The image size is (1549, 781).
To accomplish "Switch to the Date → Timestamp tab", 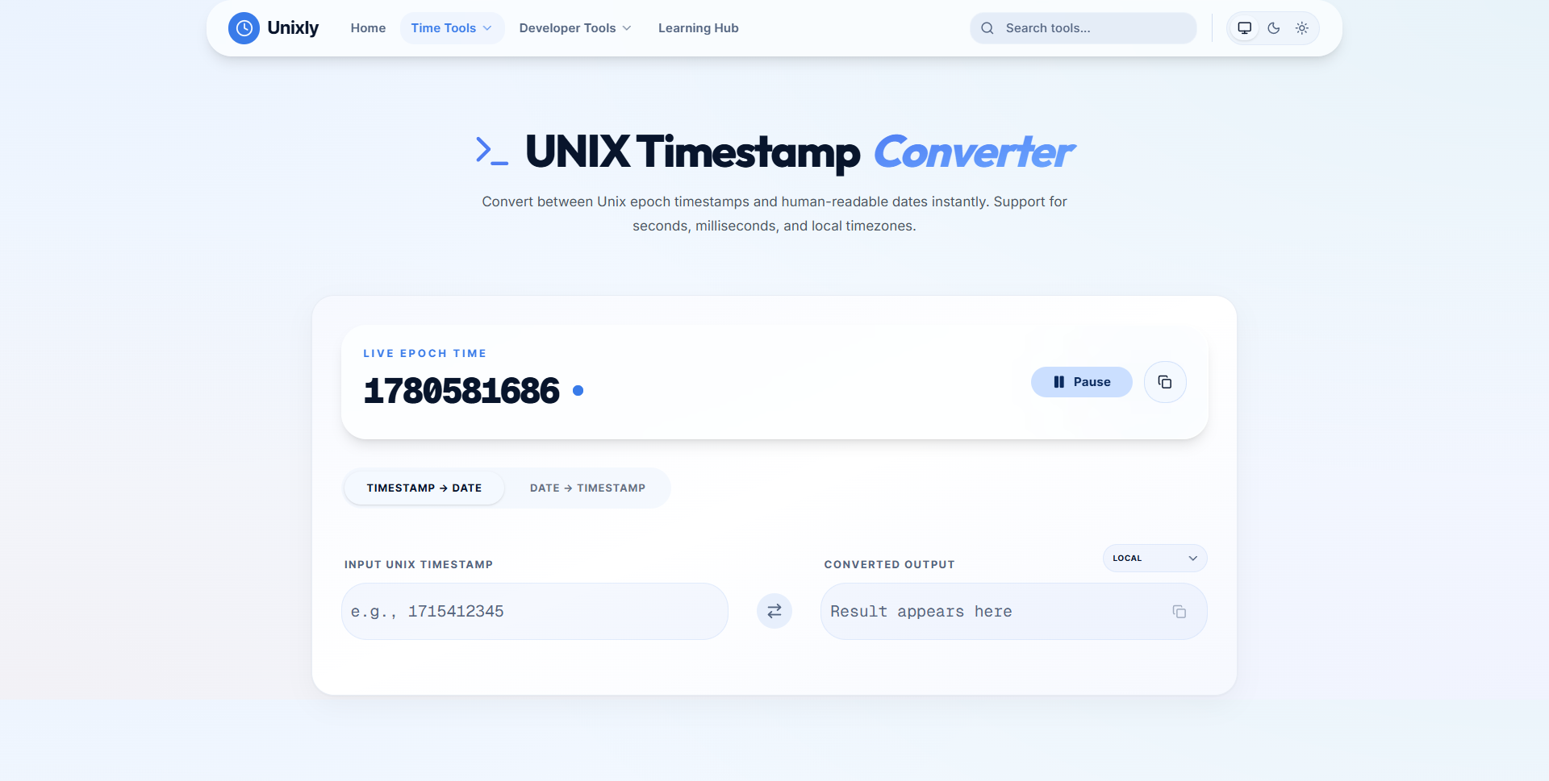I will click(587, 488).
